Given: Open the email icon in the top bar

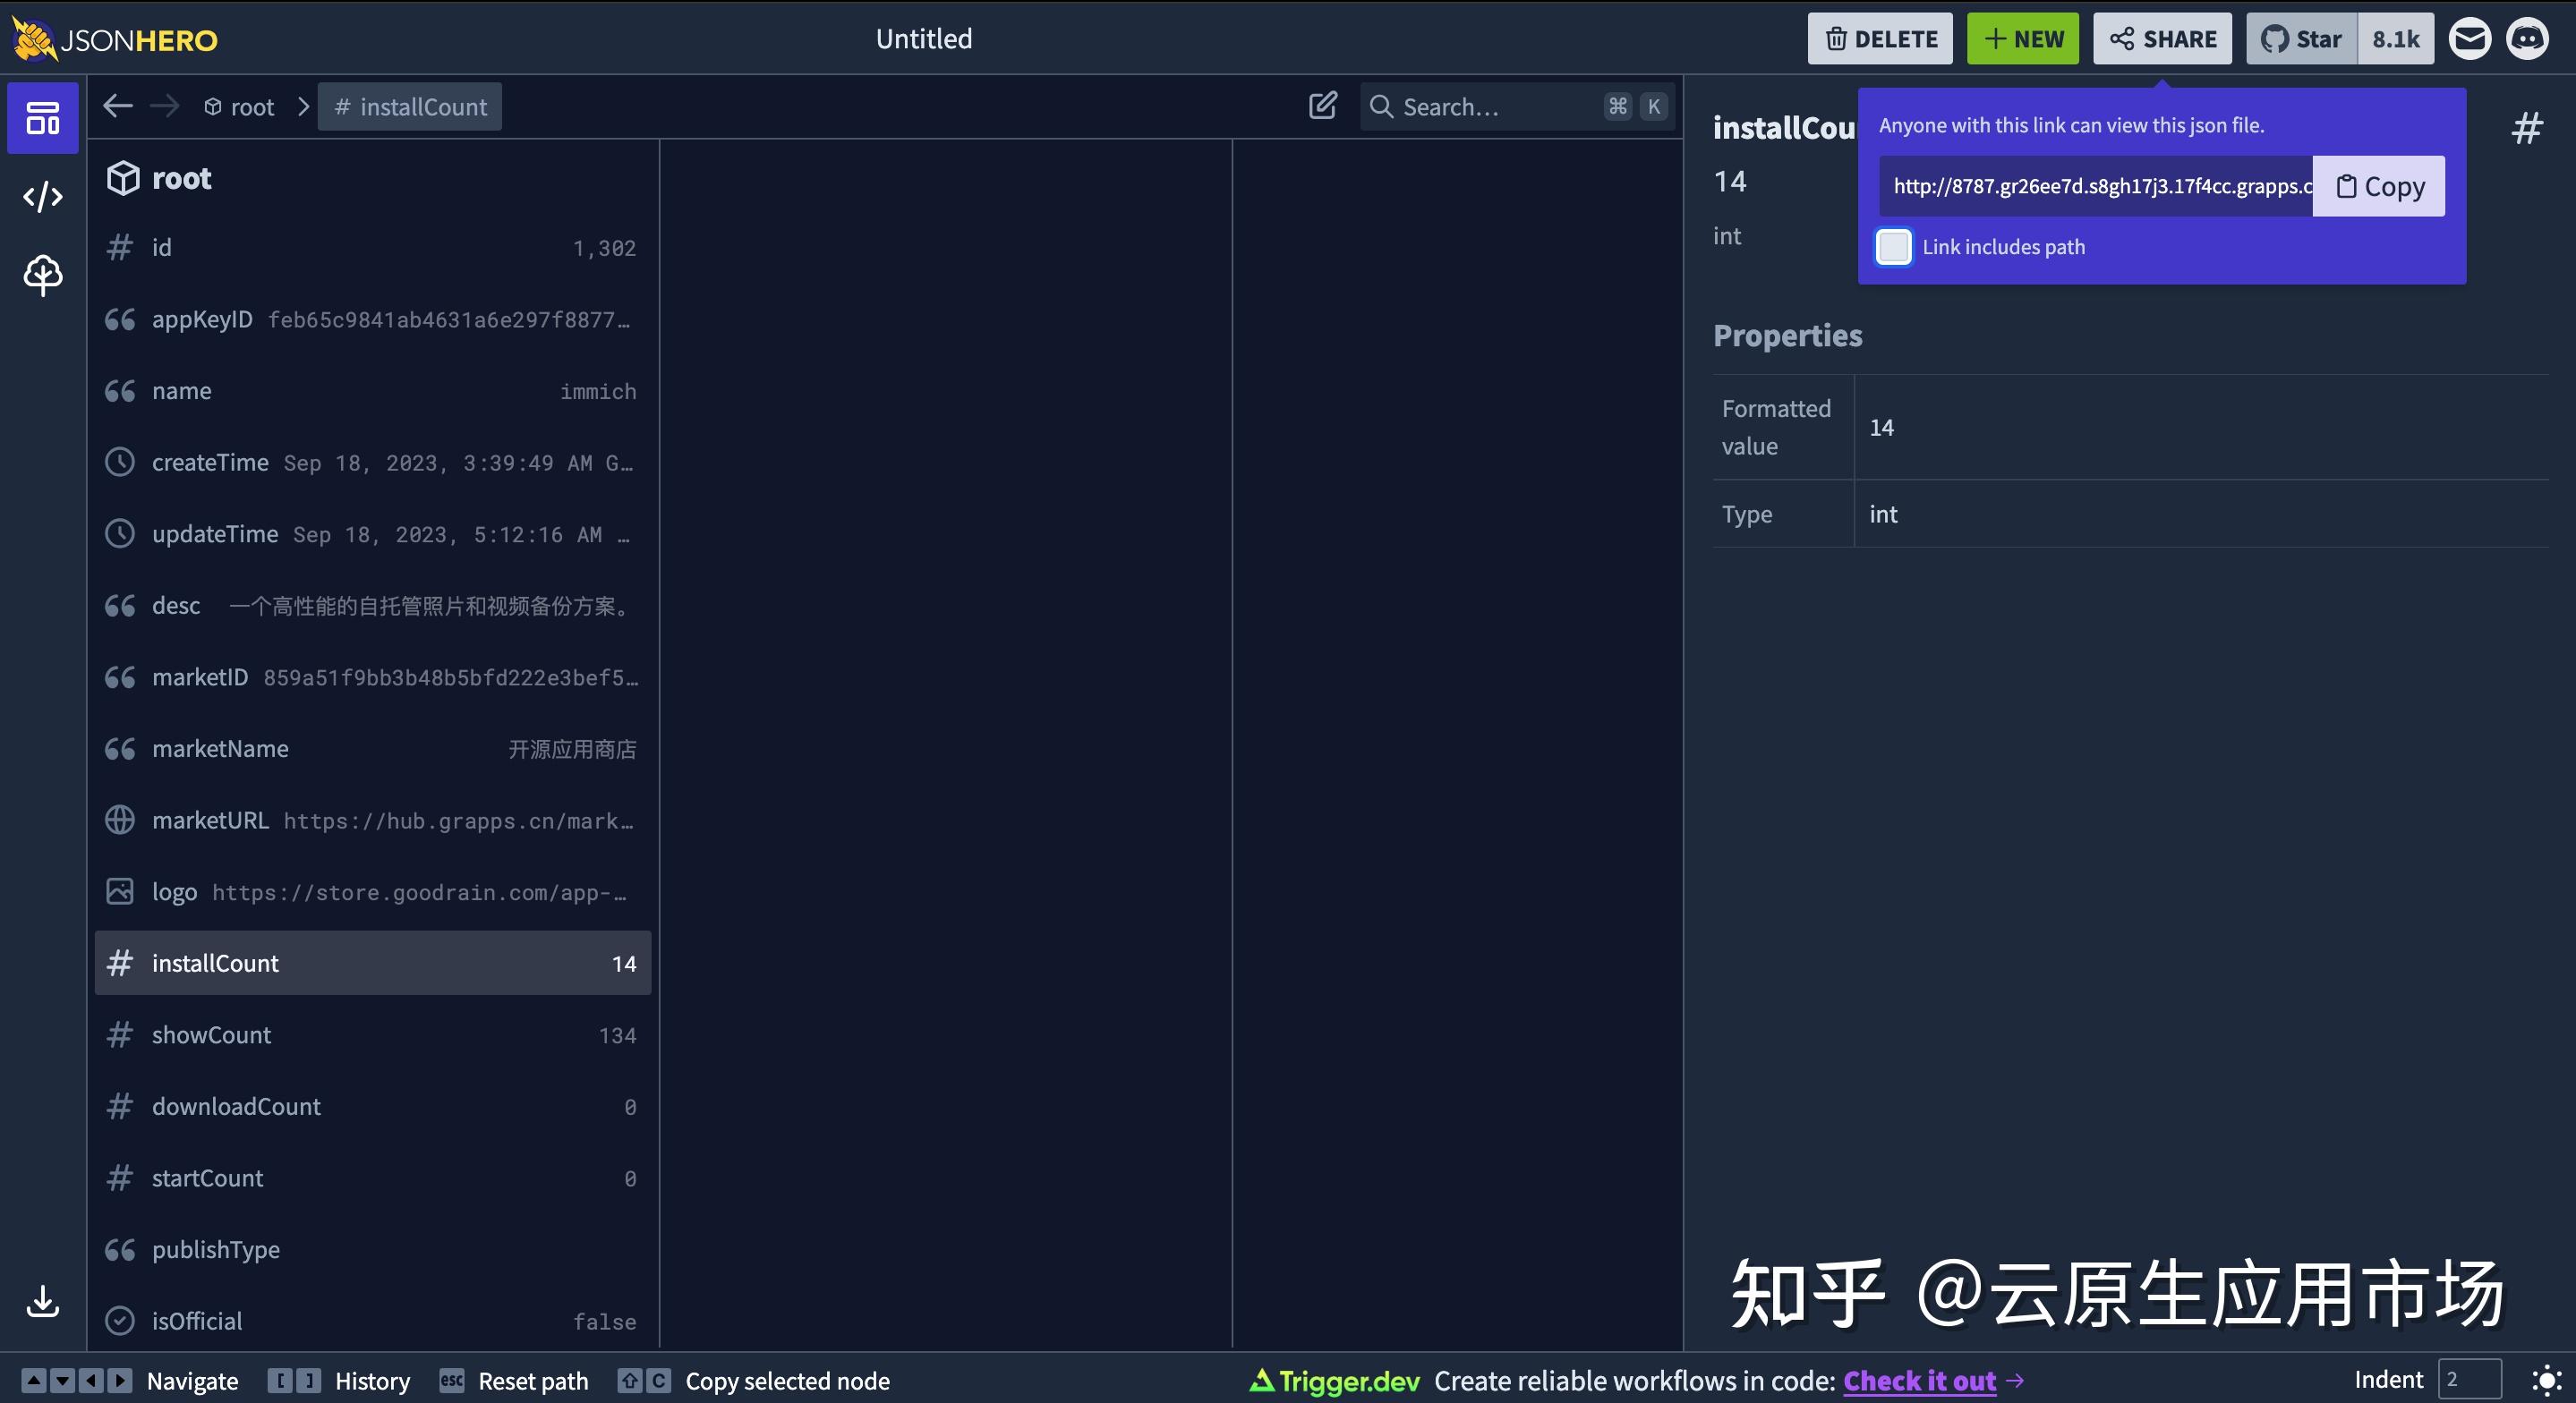Looking at the screenshot, I should 2470,38.
